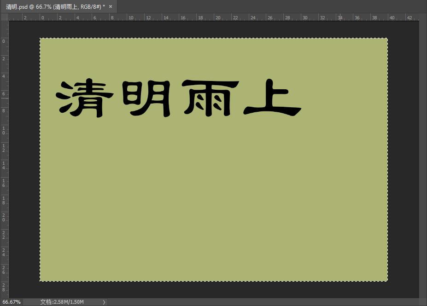Click the horizontal ruler at mark 0
427x306 pixels.
coord(42,17)
